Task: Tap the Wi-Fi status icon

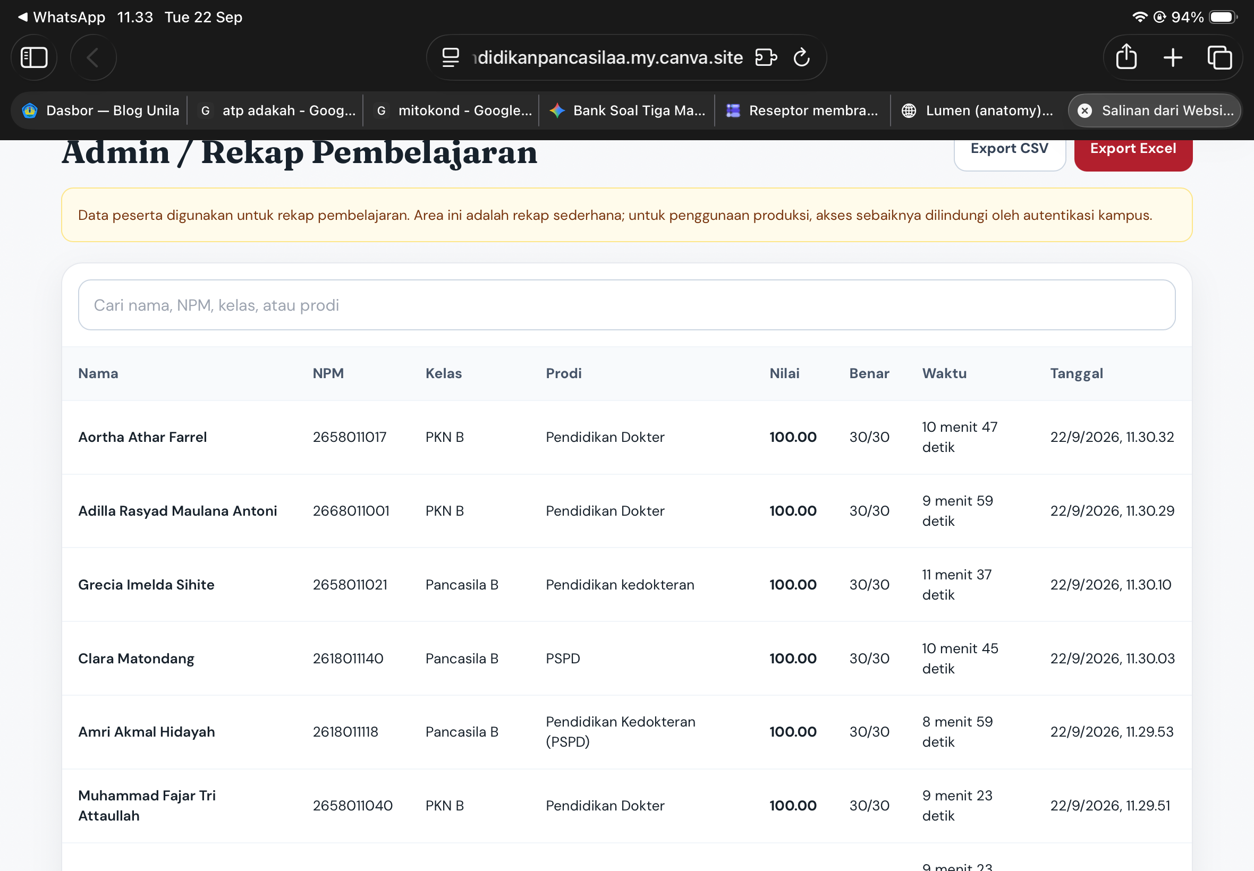Action: point(1140,17)
